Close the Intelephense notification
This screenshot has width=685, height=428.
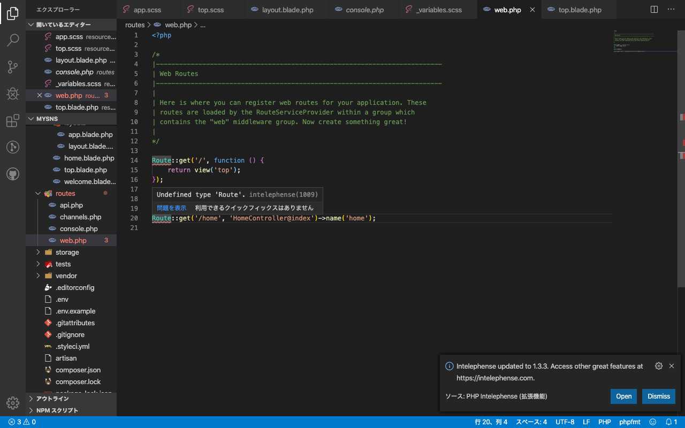point(672,366)
